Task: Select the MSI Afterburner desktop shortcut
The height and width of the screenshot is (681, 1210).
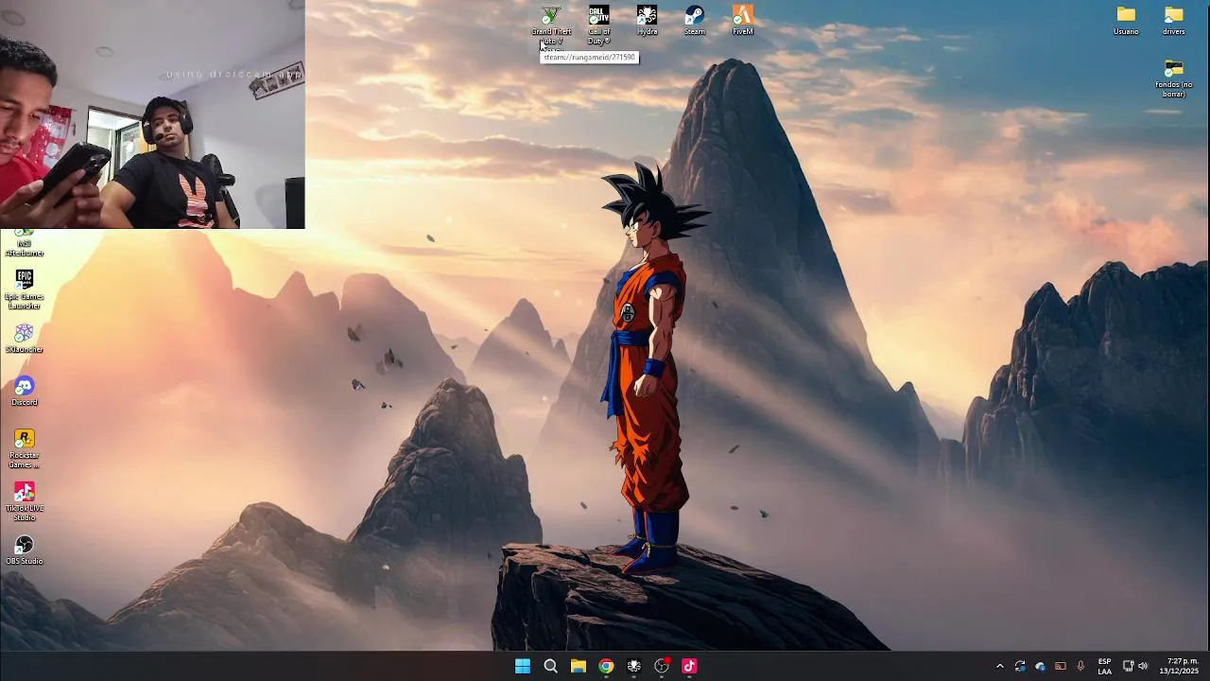Action: click(x=25, y=244)
